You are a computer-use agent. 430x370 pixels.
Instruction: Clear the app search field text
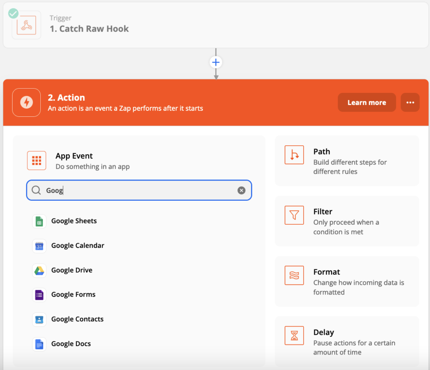coord(241,190)
